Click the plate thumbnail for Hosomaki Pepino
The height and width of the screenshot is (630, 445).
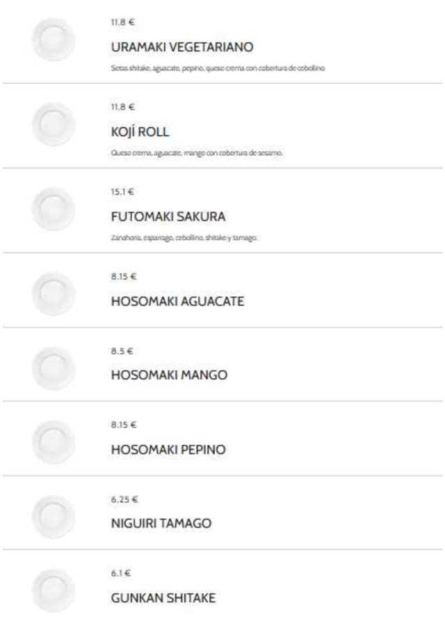53,442
